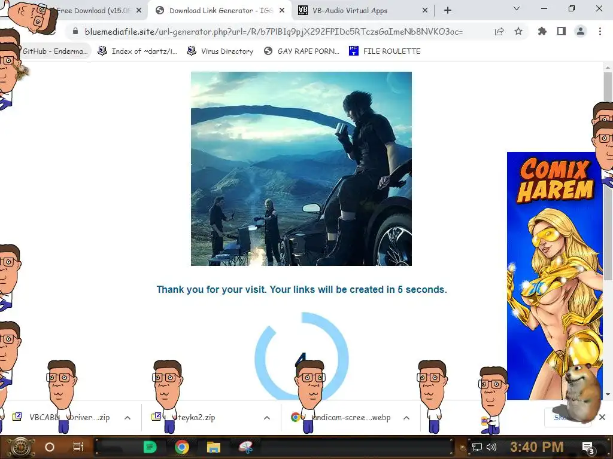Viewport: 613px width, 459px height.
Task: Open the Snipping Tool taskbar icon
Action: coord(246,447)
